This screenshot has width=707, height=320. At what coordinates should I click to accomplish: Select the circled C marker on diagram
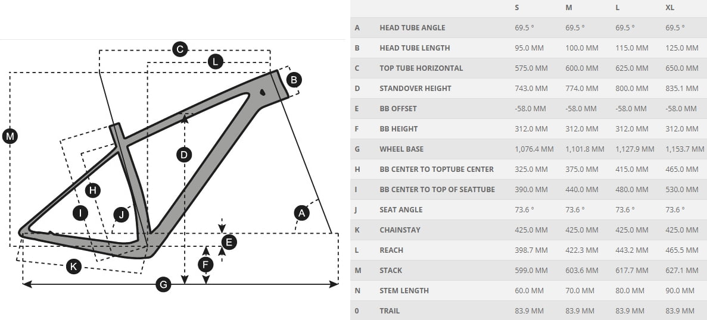pos(180,49)
